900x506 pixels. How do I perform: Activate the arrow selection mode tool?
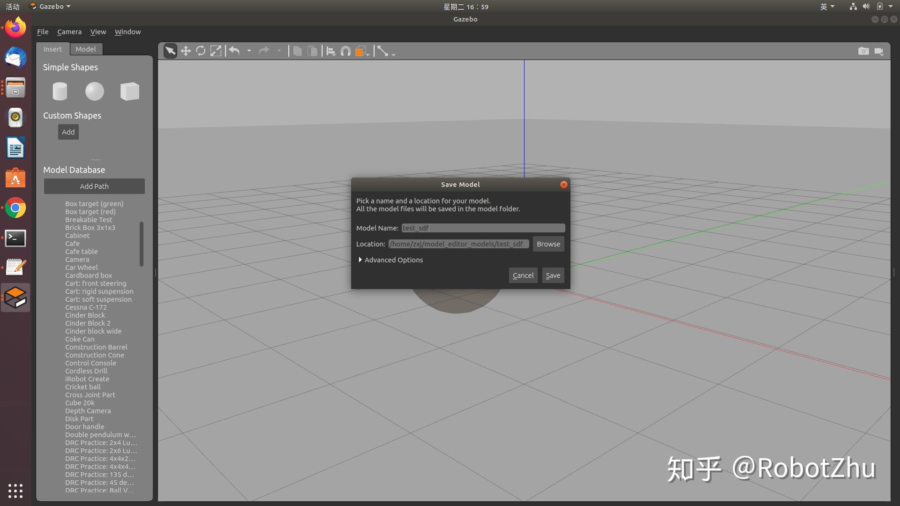point(170,51)
